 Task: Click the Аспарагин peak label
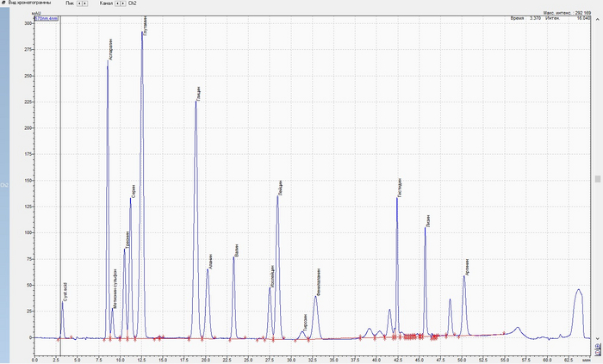click(110, 50)
